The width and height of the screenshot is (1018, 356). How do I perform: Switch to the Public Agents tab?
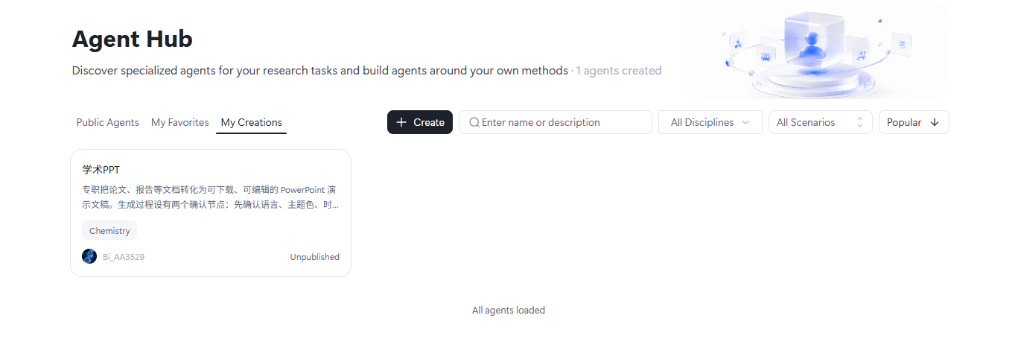click(x=107, y=122)
